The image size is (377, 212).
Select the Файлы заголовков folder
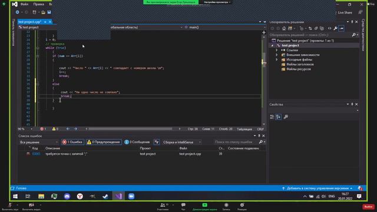[x=300, y=64]
